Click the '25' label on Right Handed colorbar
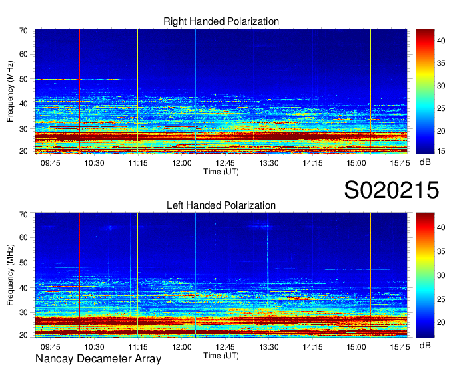 click(441, 108)
